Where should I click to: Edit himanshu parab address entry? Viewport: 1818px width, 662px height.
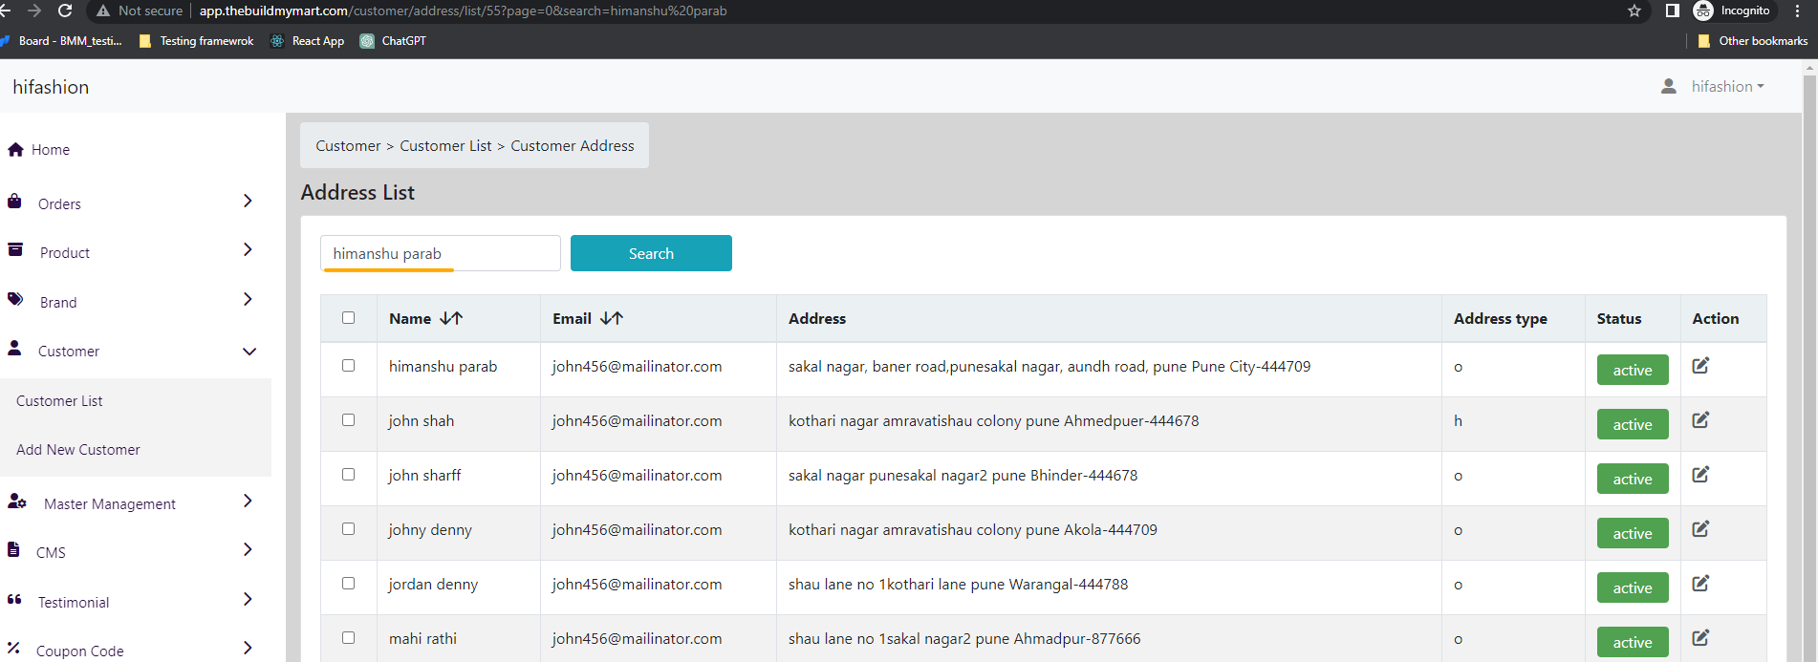click(1700, 366)
